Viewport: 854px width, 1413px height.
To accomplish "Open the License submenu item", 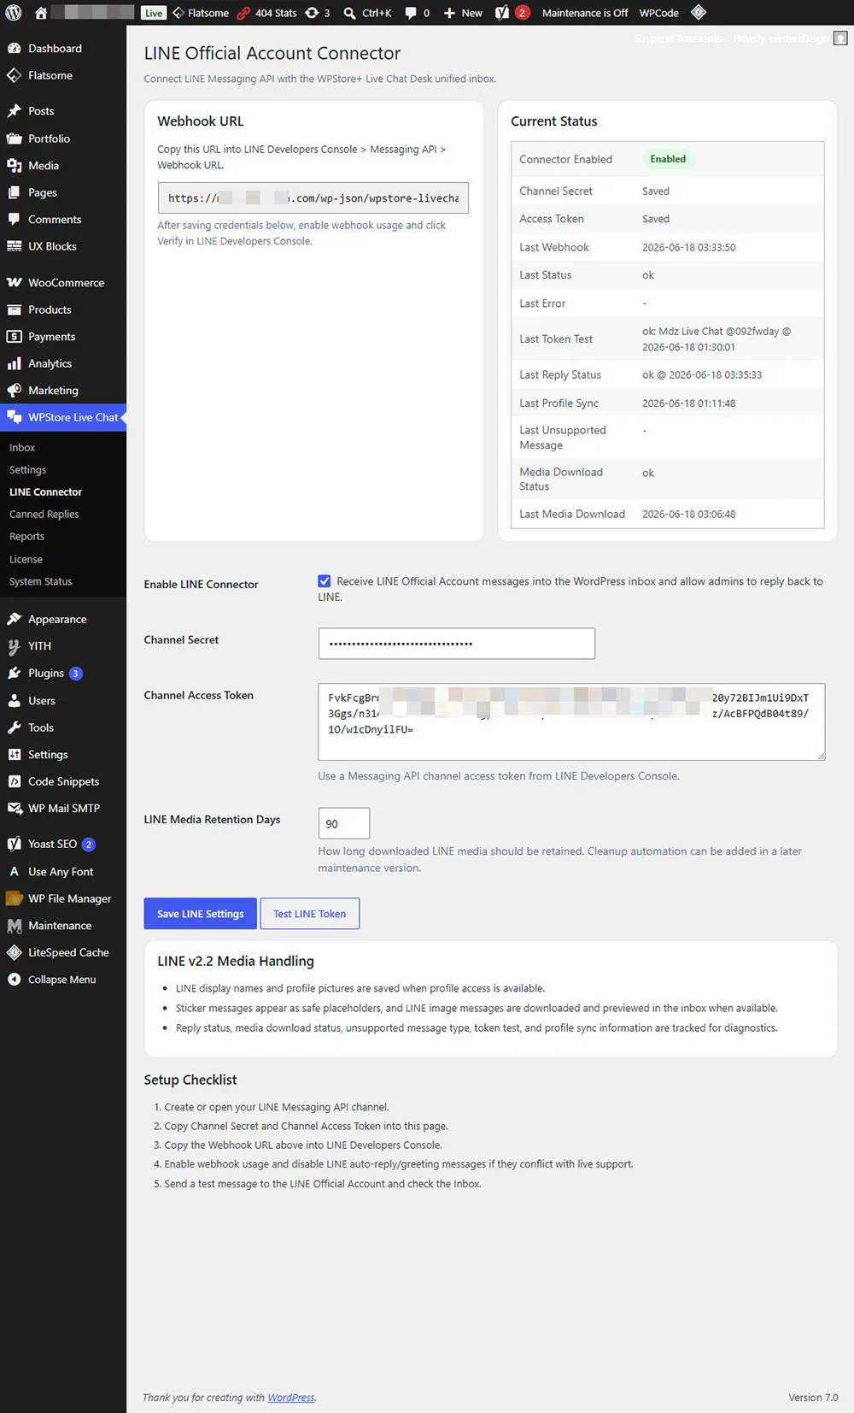I will coord(26,559).
